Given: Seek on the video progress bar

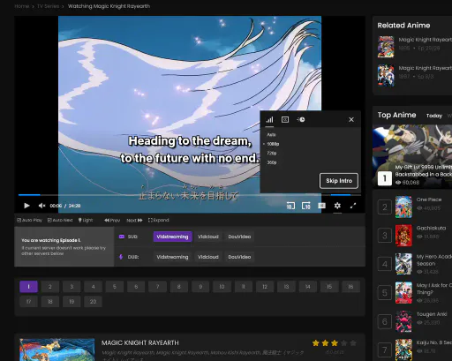Looking at the screenshot, I should [x=190, y=195].
